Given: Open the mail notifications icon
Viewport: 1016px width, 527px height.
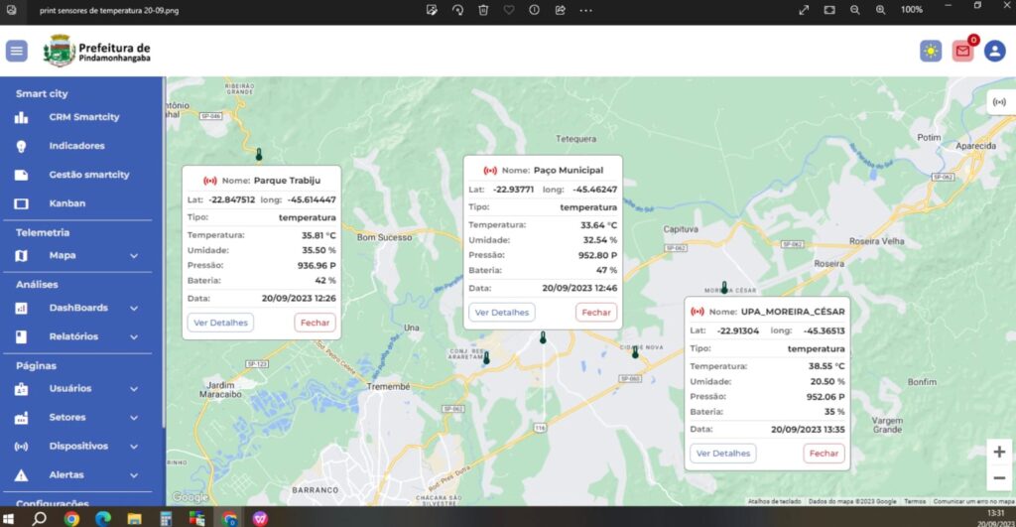Looking at the screenshot, I should [962, 51].
